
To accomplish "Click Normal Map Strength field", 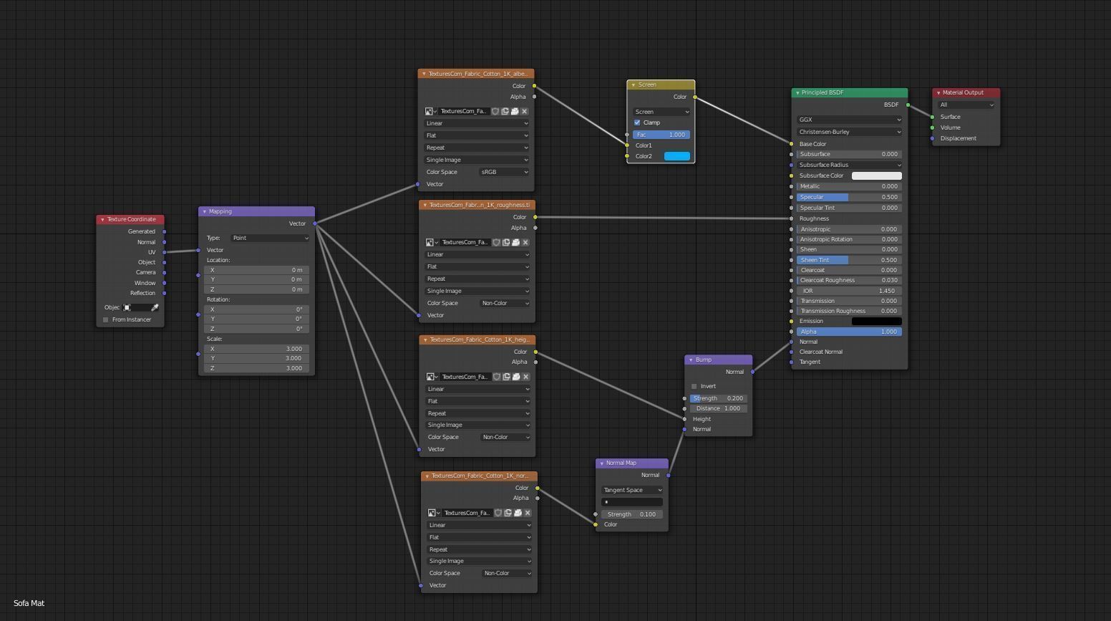I will tap(632, 514).
